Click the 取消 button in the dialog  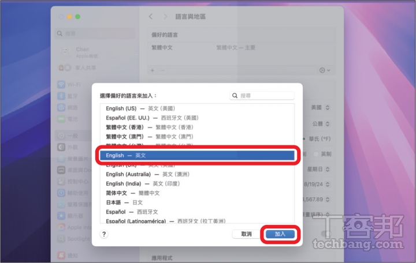click(x=247, y=234)
